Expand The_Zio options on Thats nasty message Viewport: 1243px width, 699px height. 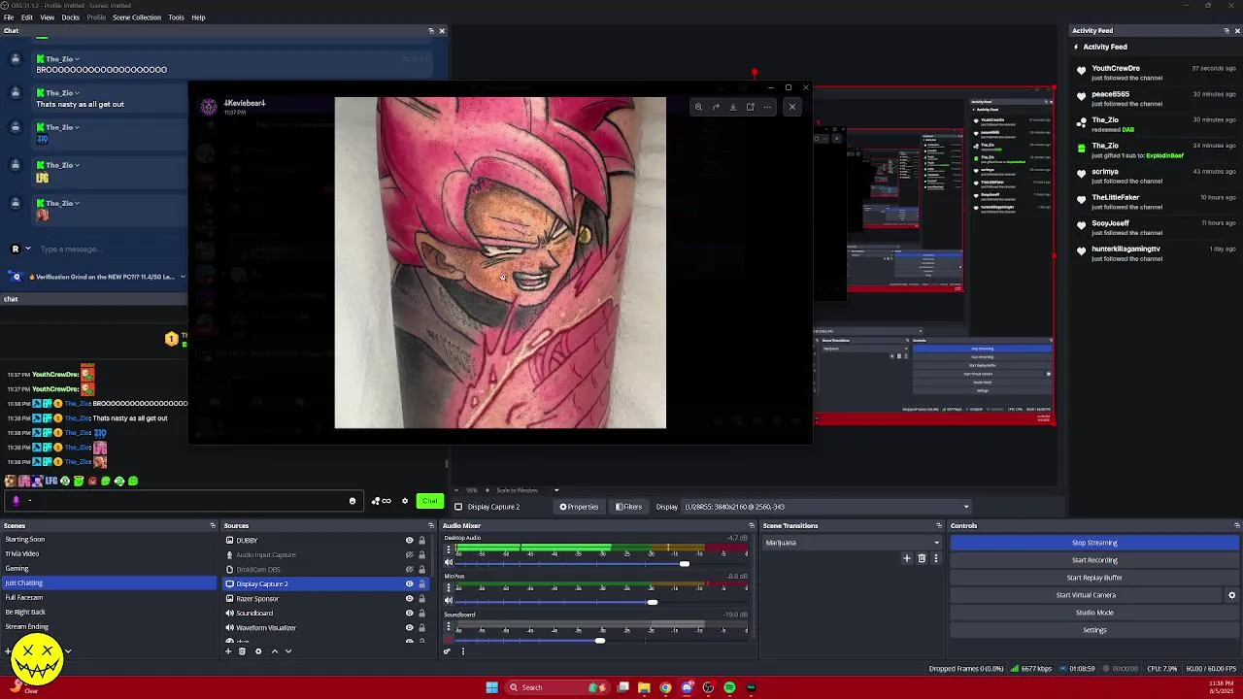(x=77, y=93)
